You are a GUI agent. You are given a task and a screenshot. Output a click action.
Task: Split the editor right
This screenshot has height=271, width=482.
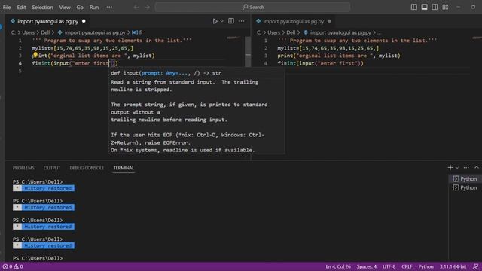pyautogui.click(x=231, y=21)
